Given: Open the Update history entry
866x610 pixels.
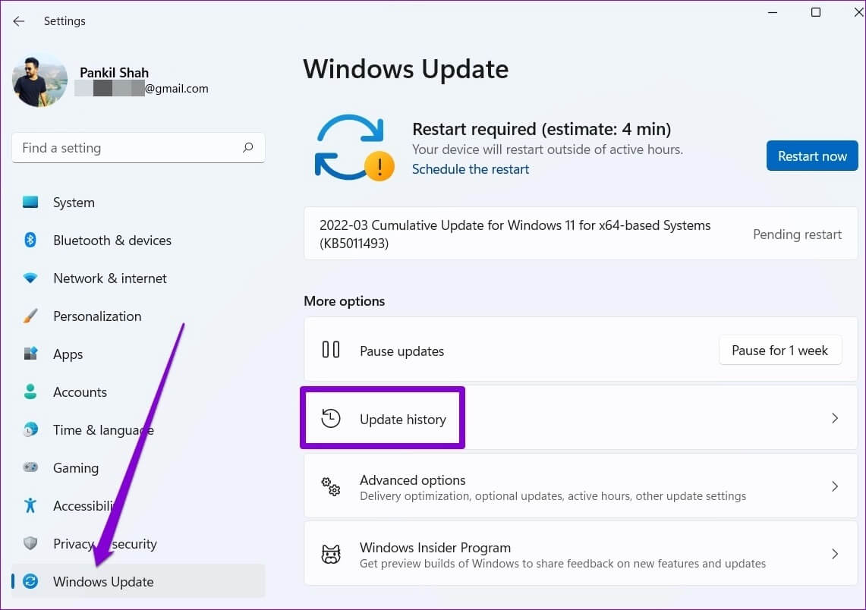Looking at the screenshot, I should (x=581, y=419).
